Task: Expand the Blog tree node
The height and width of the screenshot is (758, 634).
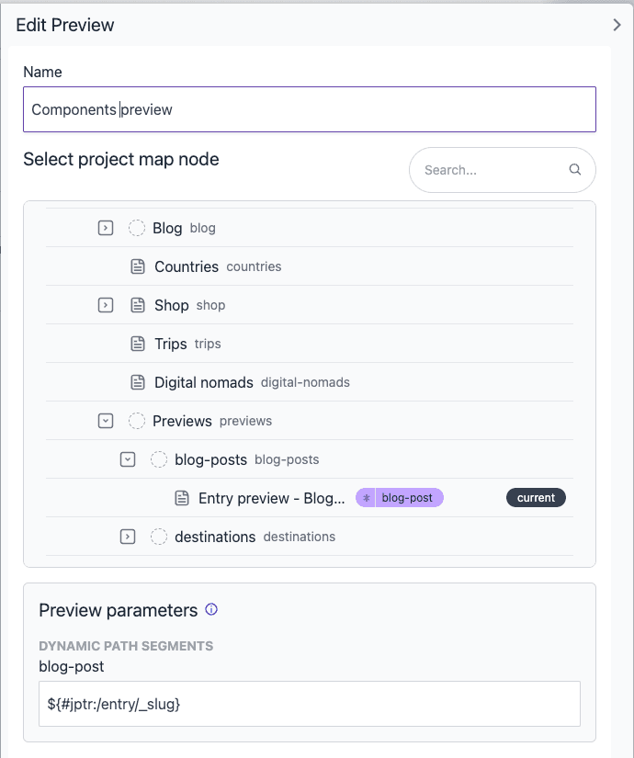Action: tap(106, 228)
